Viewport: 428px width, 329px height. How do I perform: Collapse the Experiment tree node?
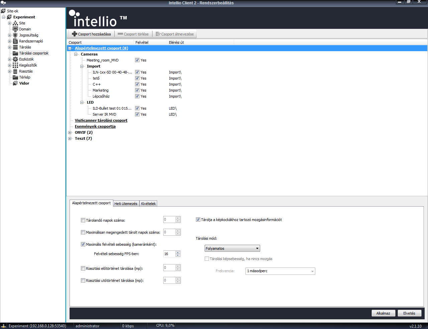[x=4, y=17]
